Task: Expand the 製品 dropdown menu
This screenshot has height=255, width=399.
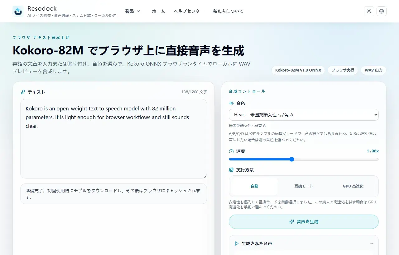Action: pyautogui.click(x=132, y=11)
